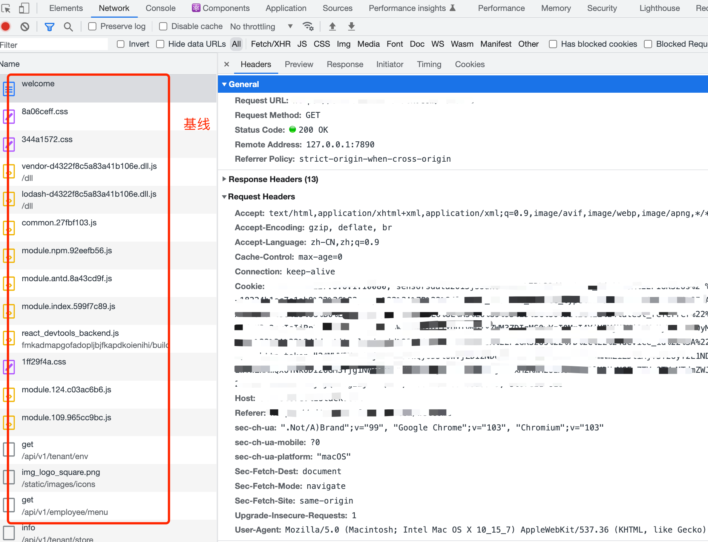Expand Response Headers (13) section
The width and height of the screenshot is (708, 542).
pos(273,179)
